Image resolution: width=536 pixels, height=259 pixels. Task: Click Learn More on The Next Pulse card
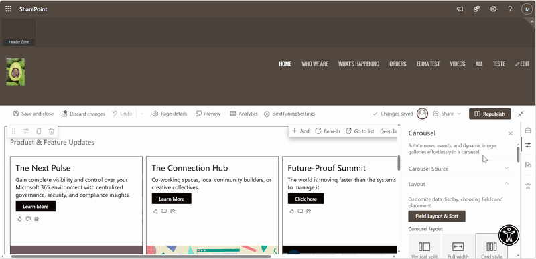pos(36,206)
